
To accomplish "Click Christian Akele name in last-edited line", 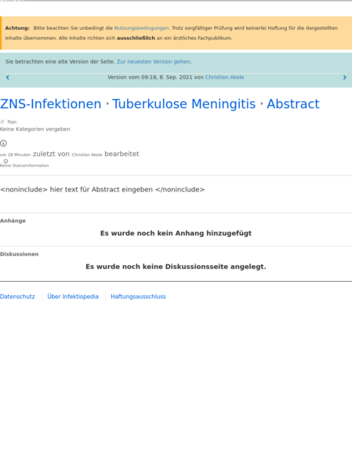I will click(87, 155).
